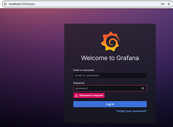Focus the Email or username input field

tap(110, 76)
